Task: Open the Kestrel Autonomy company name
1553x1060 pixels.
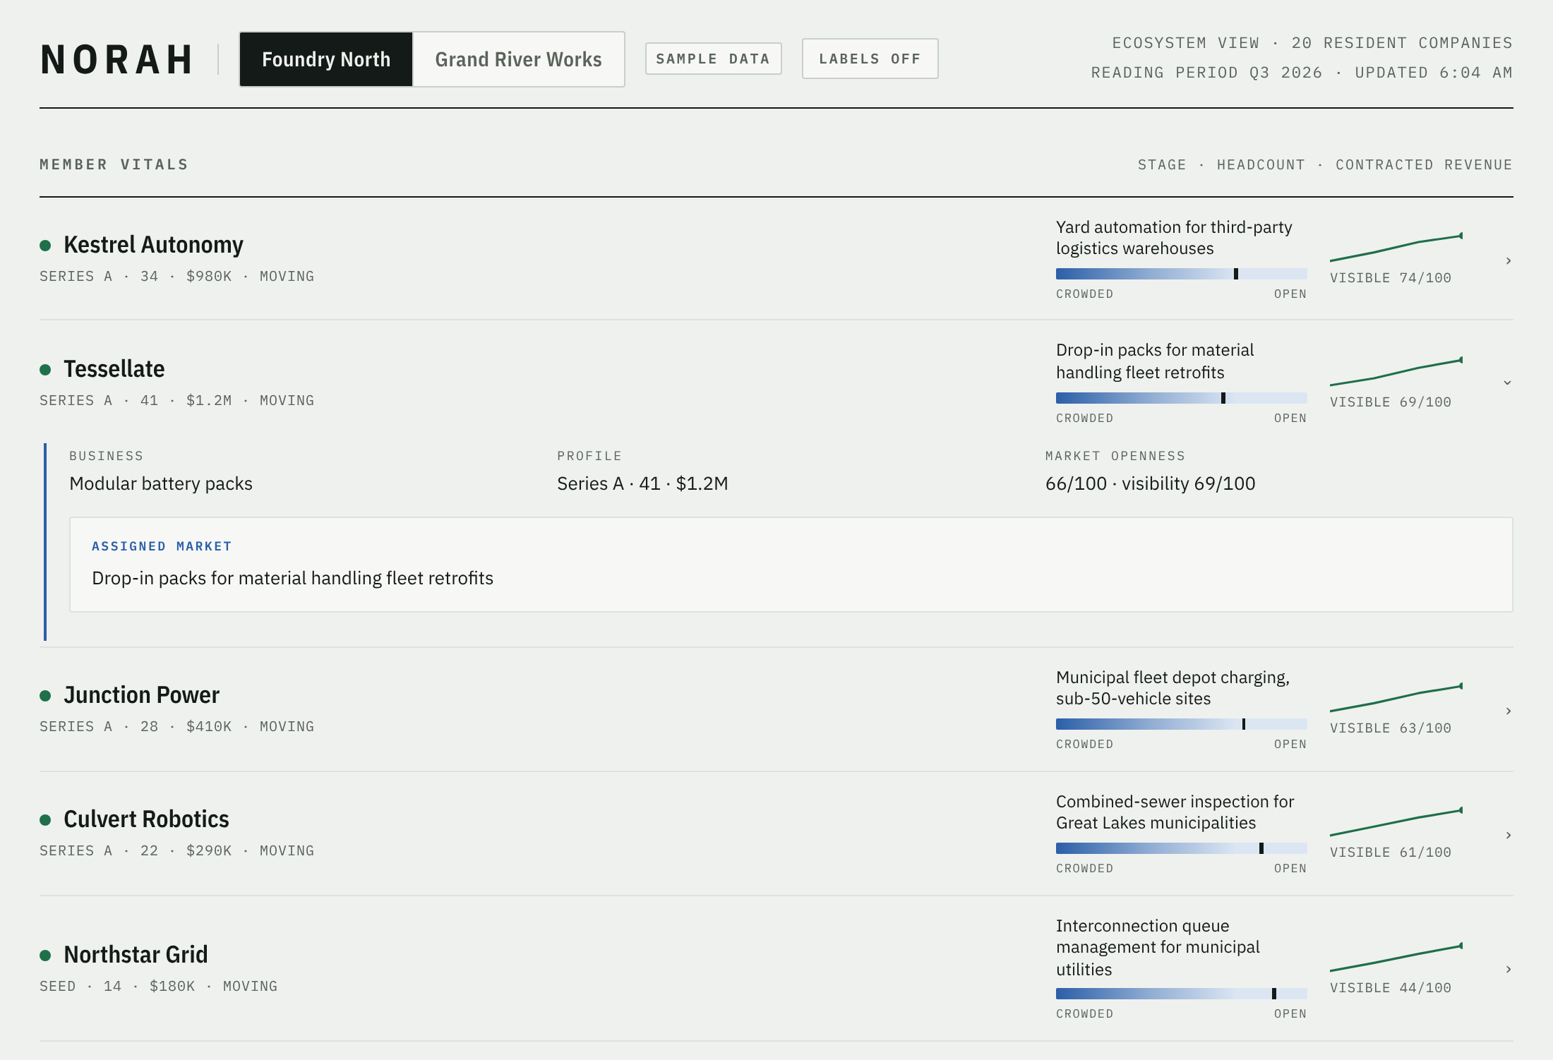Action: 153,245
